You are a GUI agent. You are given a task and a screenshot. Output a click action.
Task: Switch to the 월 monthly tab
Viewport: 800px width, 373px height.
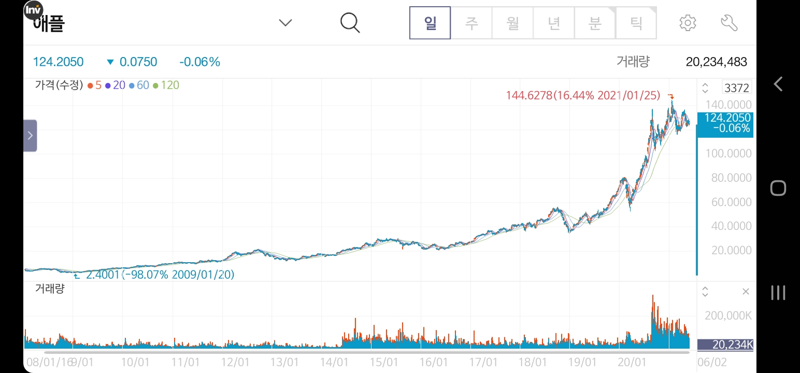click(x=512, y=22)
